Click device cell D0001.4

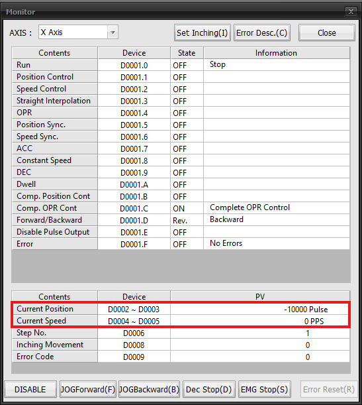point(134,113)
